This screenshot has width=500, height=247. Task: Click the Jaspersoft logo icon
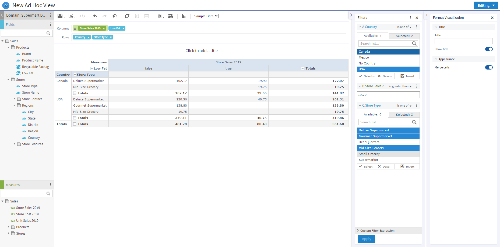(6, 5)
